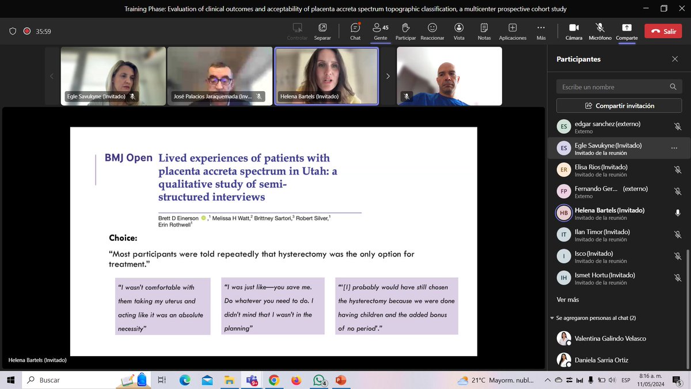Close the Participantes panel
The height and width of the screenshot is (389, 691).
tap(675, 59)
